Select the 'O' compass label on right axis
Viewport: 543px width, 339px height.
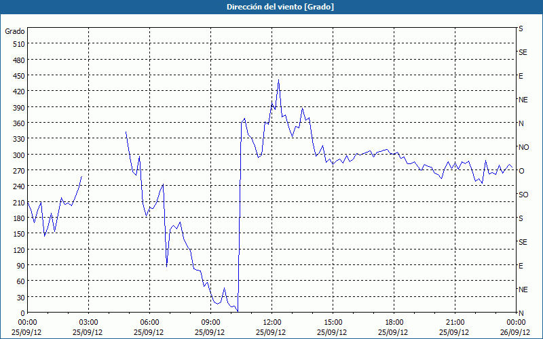pyautogui.click(x=521, y=171)
